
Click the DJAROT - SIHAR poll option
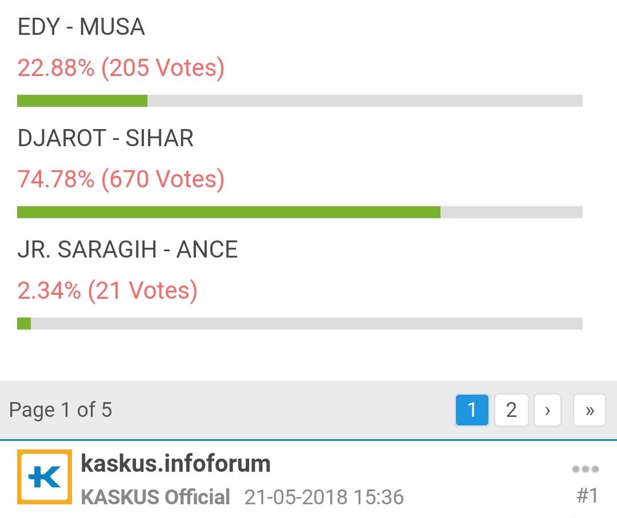[106, 138]
